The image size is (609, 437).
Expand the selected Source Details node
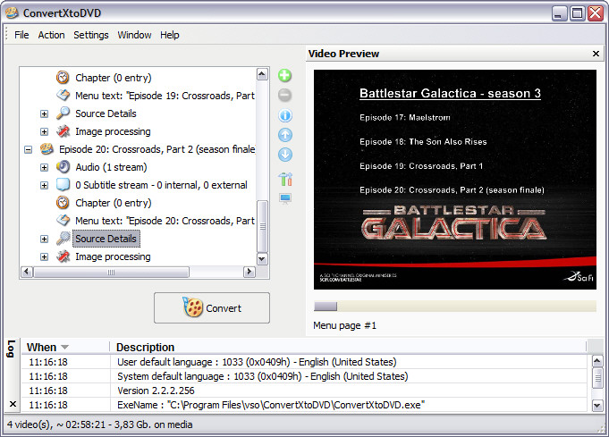45,239
